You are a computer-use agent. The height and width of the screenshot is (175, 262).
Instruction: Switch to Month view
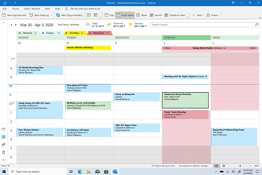point(156,15)
